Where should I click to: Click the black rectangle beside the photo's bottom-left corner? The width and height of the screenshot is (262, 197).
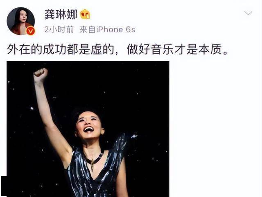(4, 186)
